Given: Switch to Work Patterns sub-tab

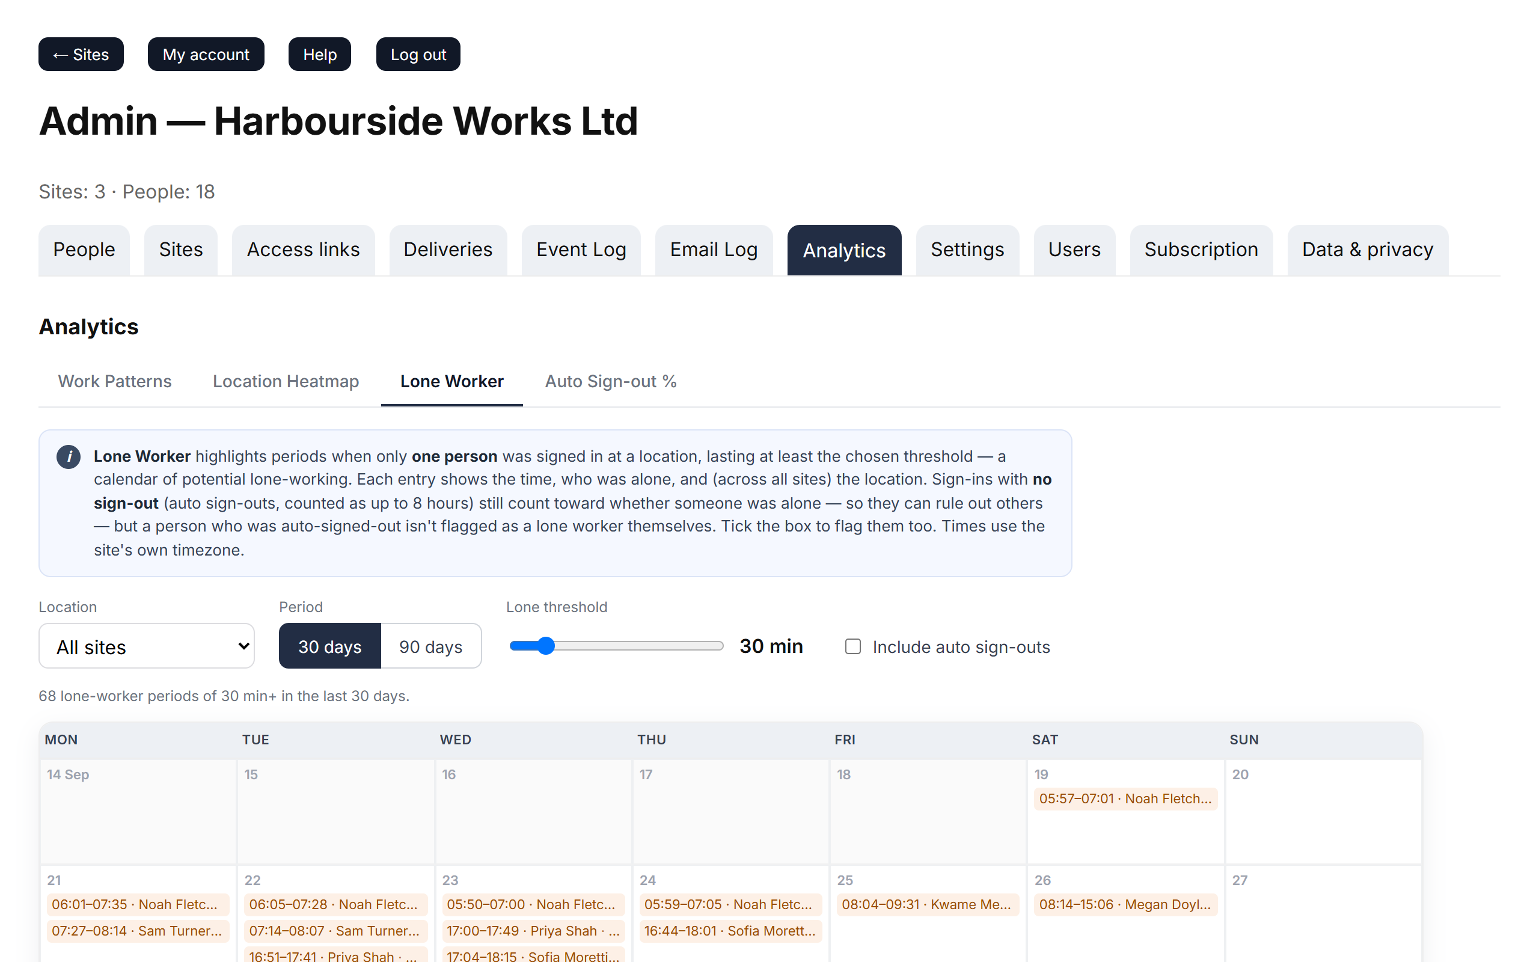Looking at the screenshot, I should [x=115, y=381].
